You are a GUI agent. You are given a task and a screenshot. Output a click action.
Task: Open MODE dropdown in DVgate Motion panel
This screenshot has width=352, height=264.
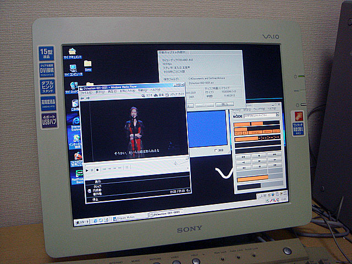(x=278, y=114)
